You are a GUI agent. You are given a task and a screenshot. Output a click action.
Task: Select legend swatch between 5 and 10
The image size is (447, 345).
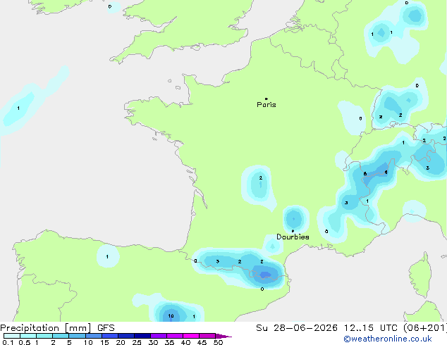pos(77,336)
